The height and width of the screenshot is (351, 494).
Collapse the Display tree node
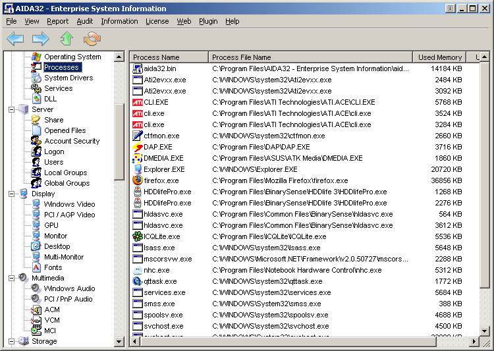(12, 194)
